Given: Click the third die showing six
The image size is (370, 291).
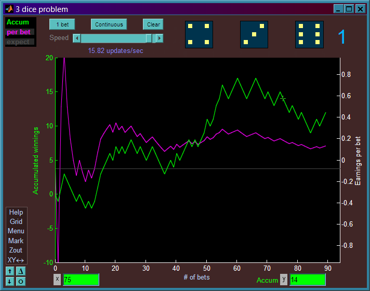Looking at the screenshot, I should click(x=309, y=34).
